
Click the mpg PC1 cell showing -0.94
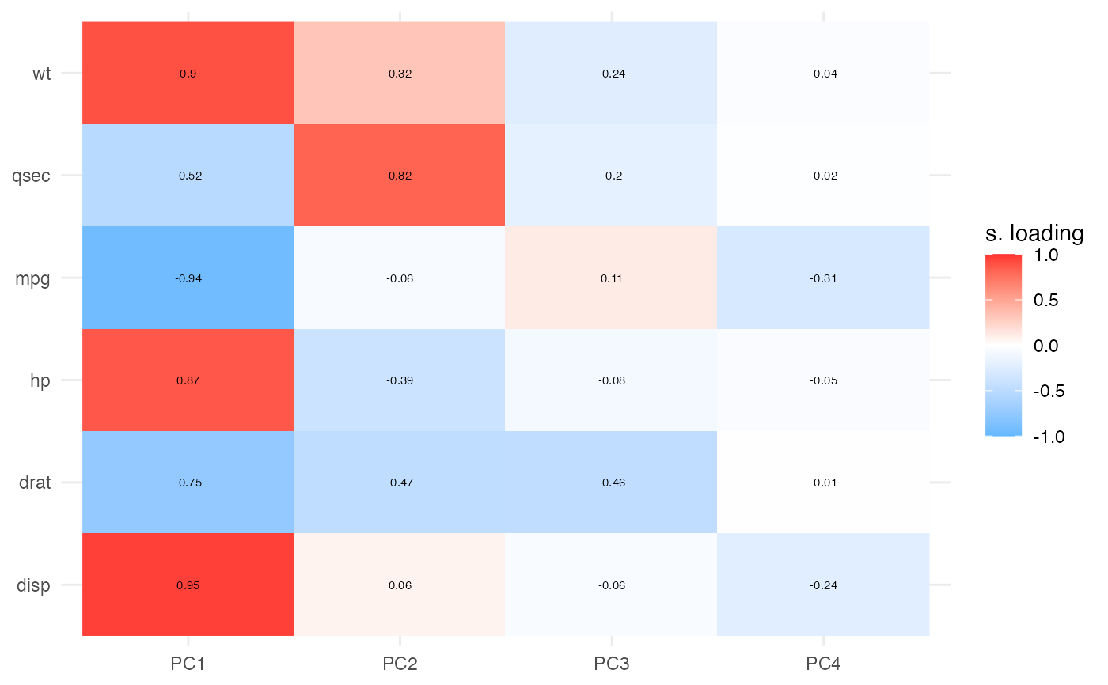click(x=188, y=278)
